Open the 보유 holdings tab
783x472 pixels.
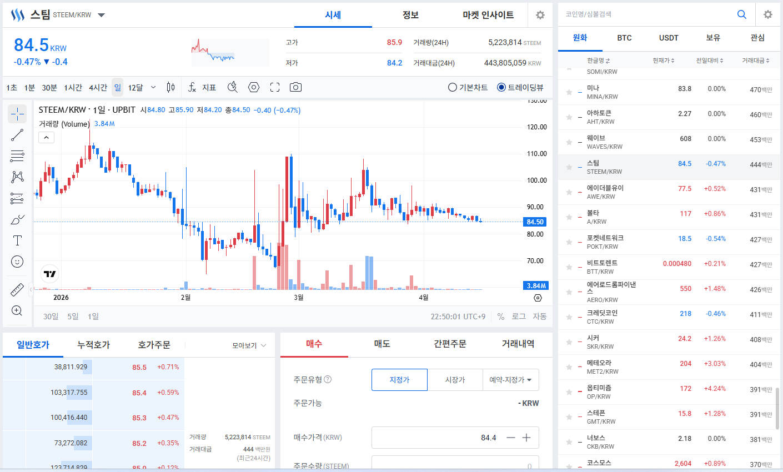(713, 38)
